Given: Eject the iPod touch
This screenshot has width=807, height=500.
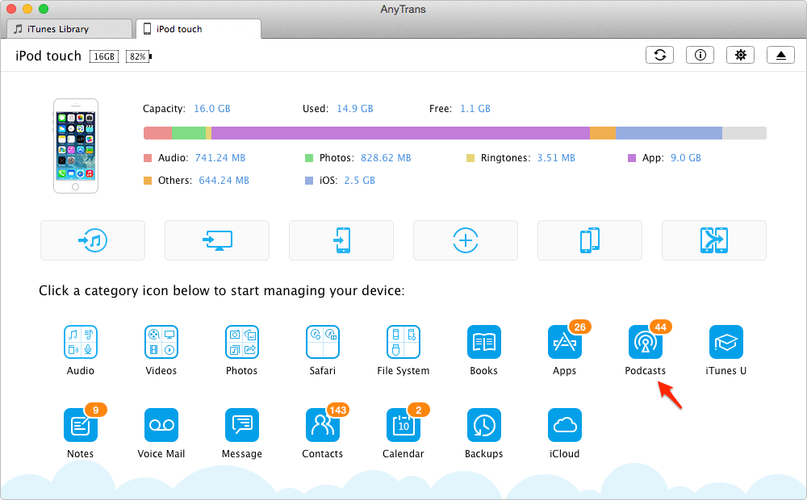Looking at the screenshot, I should point(780,55).
